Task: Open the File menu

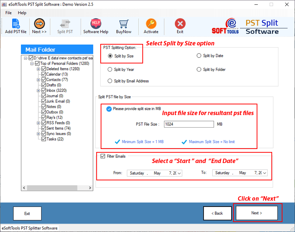Action: point(8,13)
